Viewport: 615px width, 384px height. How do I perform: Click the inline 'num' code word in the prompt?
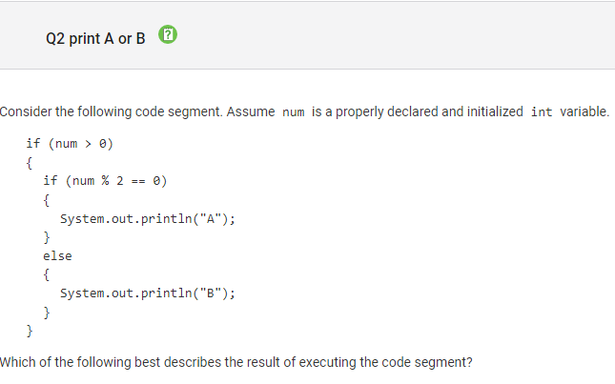(x=294, y=112)
